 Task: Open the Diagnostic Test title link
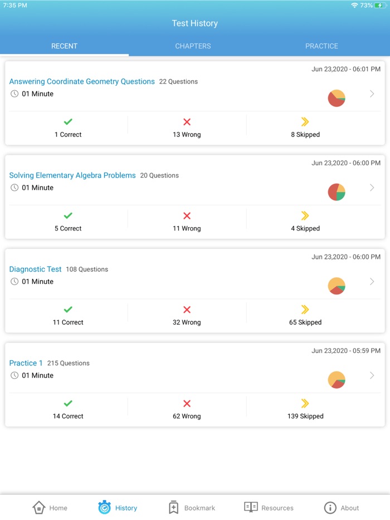[35, 269]
